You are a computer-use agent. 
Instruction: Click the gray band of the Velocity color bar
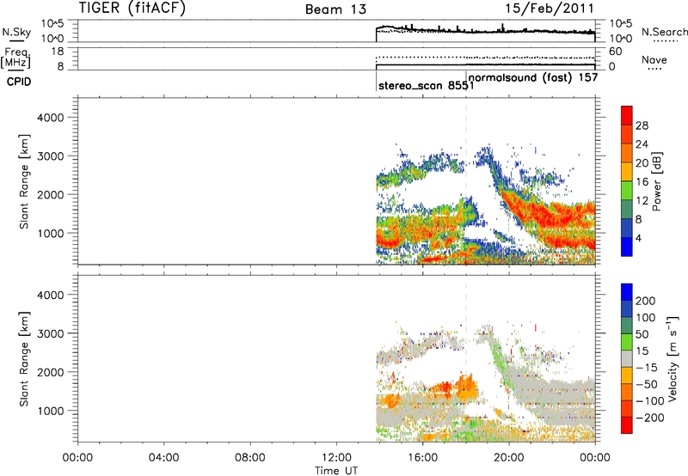coord(627,359)
